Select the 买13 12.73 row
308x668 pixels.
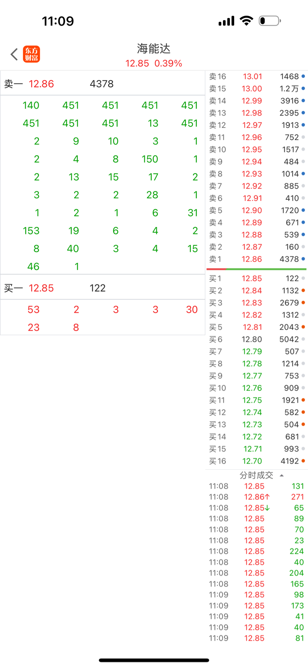point(257,424)
